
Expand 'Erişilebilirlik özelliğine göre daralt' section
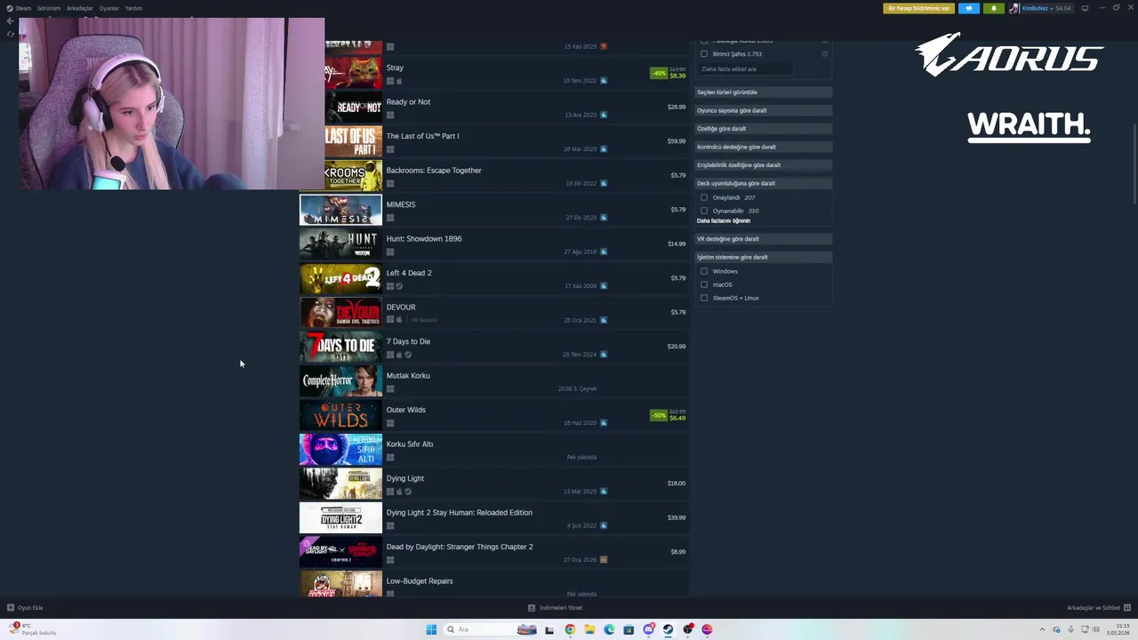pos(763,165)
